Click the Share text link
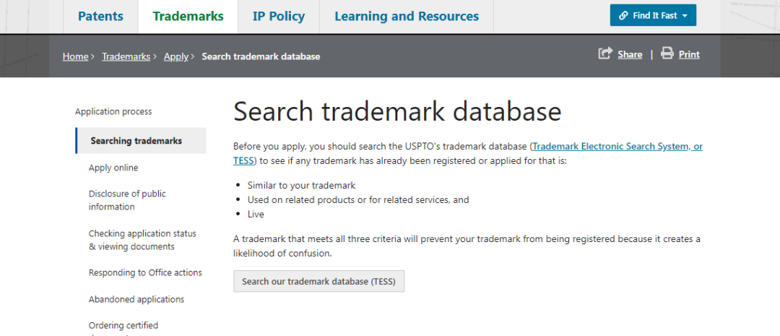 [x=630, y=54]
